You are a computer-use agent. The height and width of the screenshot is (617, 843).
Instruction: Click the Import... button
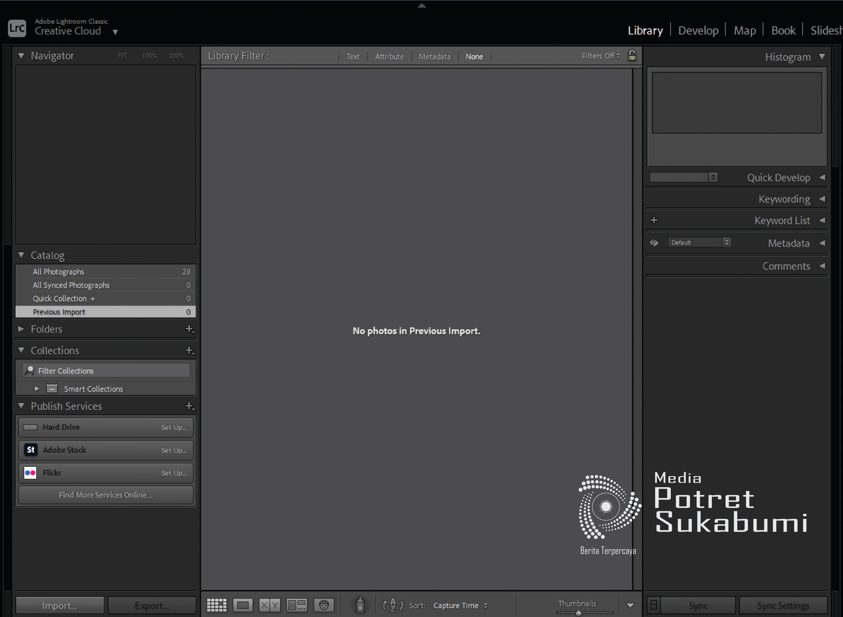click(60, 605)
